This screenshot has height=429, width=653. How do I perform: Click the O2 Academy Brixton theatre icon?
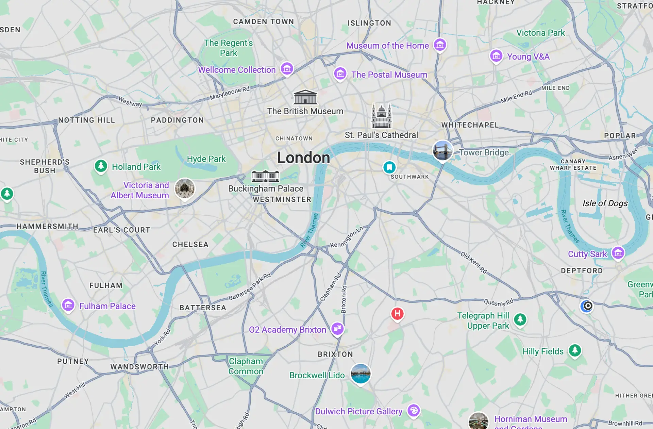[337, 329]
